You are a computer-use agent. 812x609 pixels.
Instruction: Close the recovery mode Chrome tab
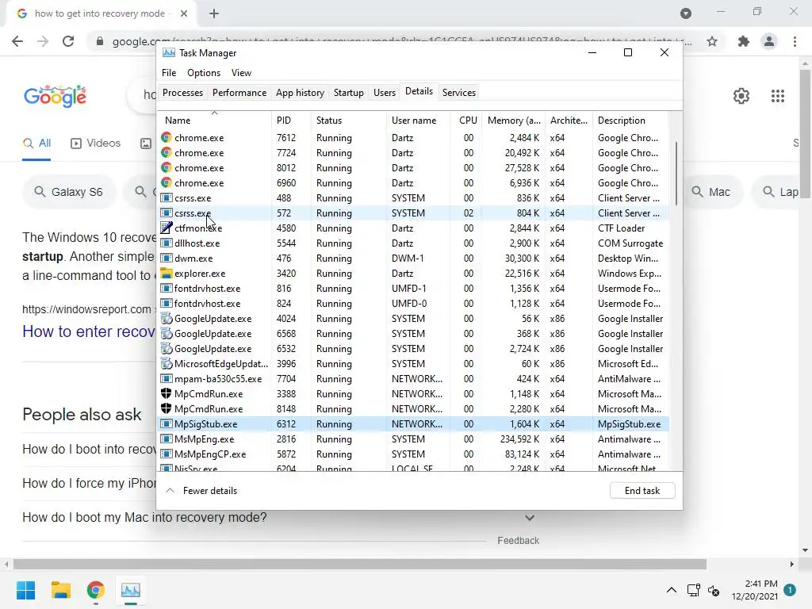(x=184, y=14)
